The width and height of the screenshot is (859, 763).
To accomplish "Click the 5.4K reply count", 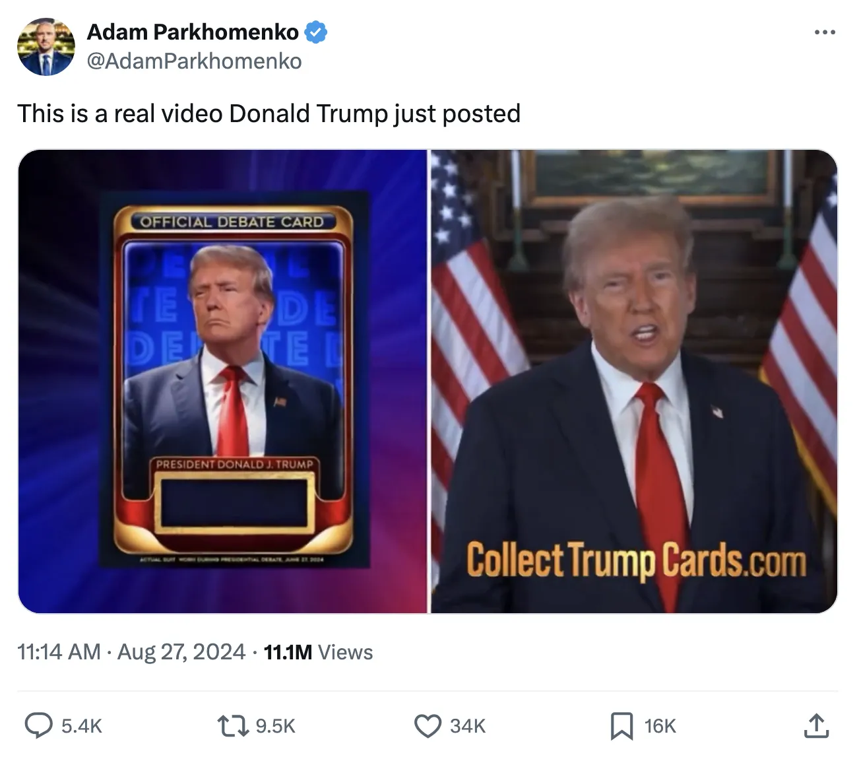I will click(x=82, y=726).
